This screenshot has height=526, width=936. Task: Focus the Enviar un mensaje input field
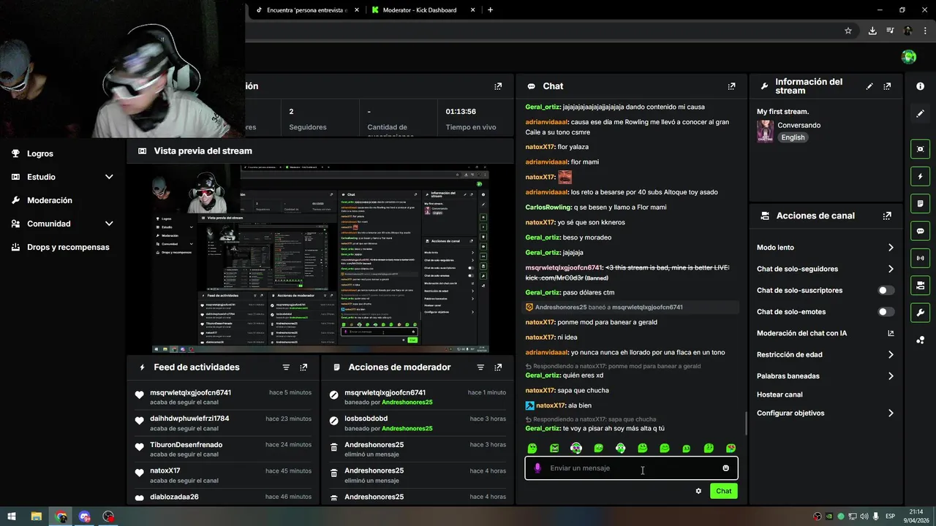click(631, 468)
